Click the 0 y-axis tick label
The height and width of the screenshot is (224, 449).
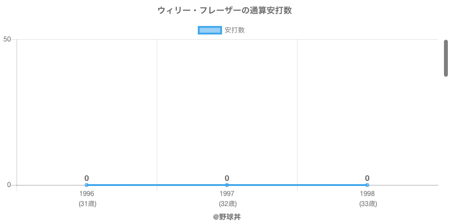(9, 185)
